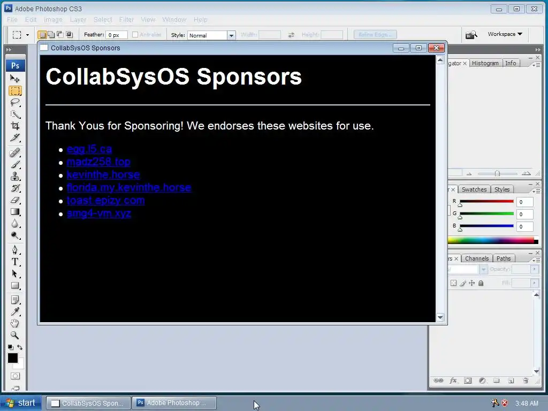Select the Slice tool
Image resolution: width=548 pixels, height=411 pixels.
coord(15,138)
